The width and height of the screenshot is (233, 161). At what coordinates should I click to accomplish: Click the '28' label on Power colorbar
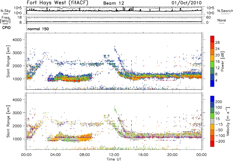click(x=217, y=42)
